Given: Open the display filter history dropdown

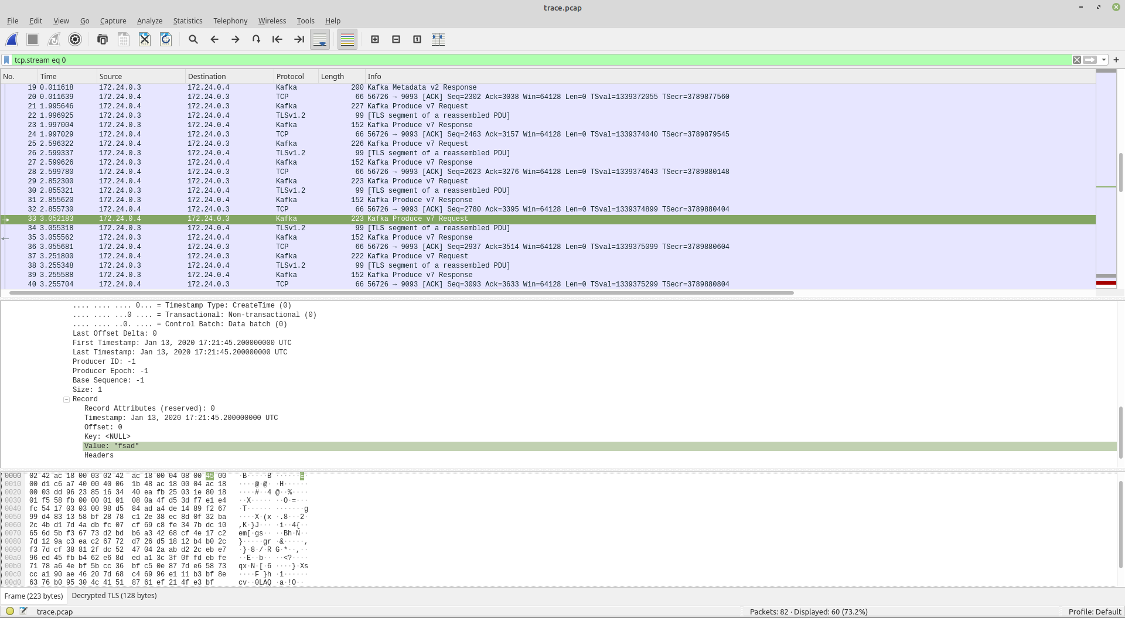Looking at the screenshot, I should click(1104, 60).
